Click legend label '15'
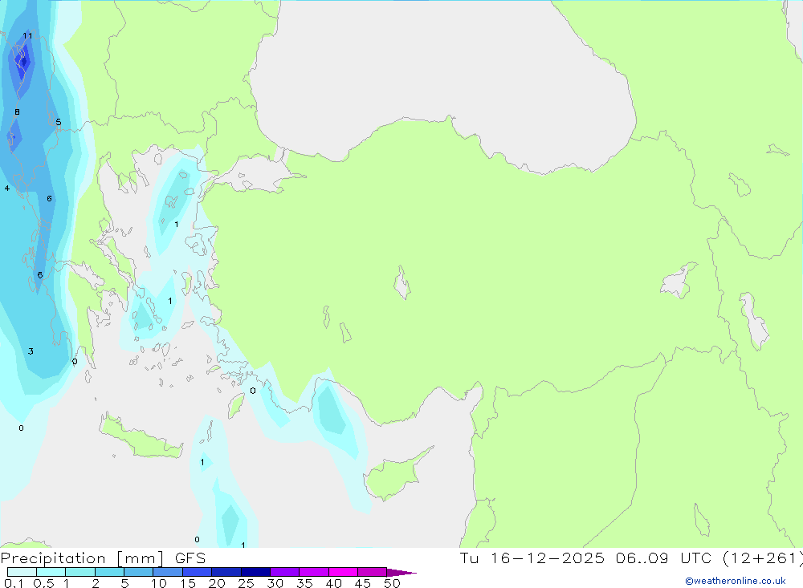The width and height of the screenshot is (803, 588). [188, 583]
